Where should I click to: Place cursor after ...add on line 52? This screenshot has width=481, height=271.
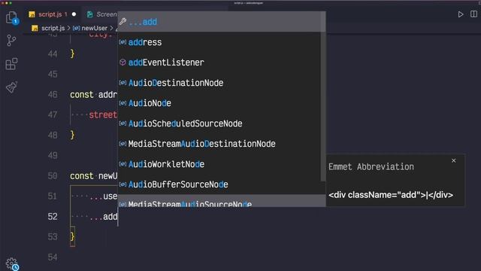[118, 216]
